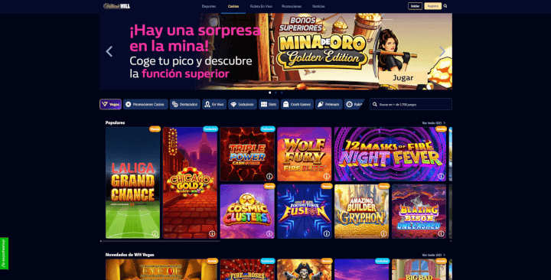
Task: Show info for 12 Masks of Fire
Action: 441,176
